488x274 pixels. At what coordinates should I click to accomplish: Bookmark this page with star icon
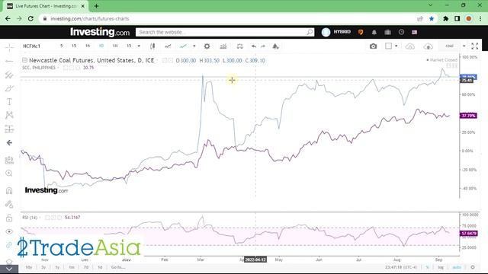[x=432, y=18]
